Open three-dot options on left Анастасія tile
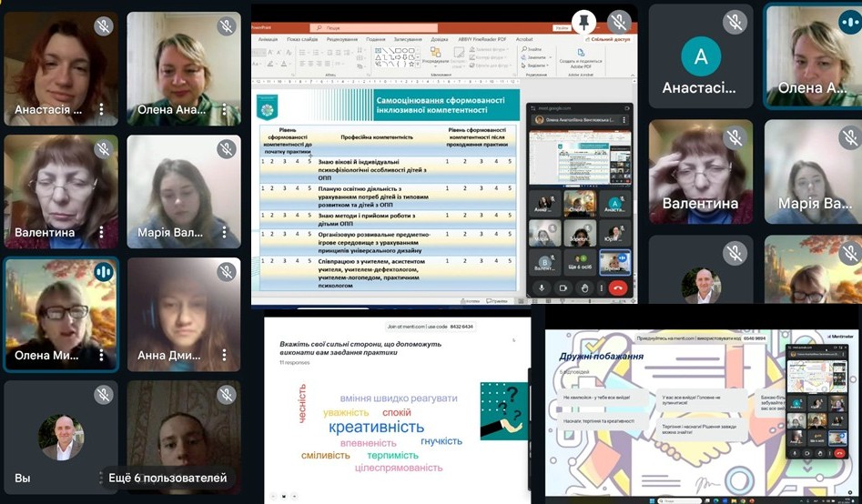Screen dimensions: 862x504 click(101, 110)
